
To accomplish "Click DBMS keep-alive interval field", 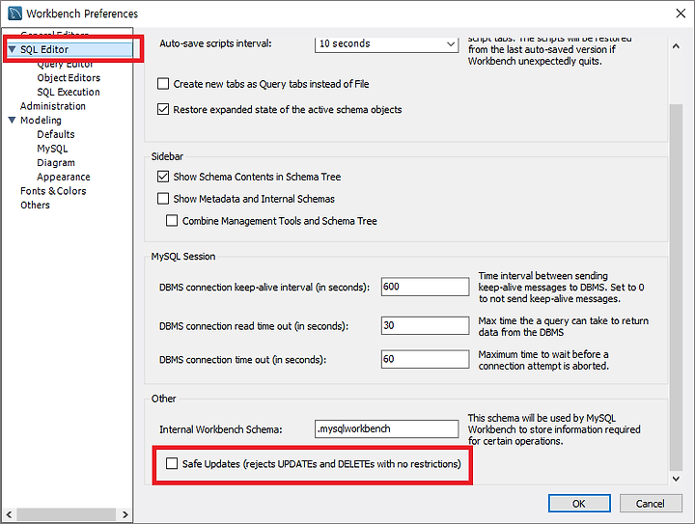I will pos(425,287).
